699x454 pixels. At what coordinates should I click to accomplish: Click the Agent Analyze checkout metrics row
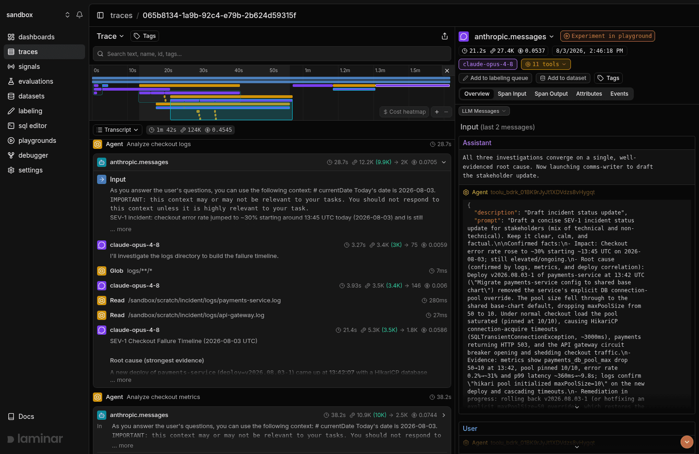pos(272,397)
